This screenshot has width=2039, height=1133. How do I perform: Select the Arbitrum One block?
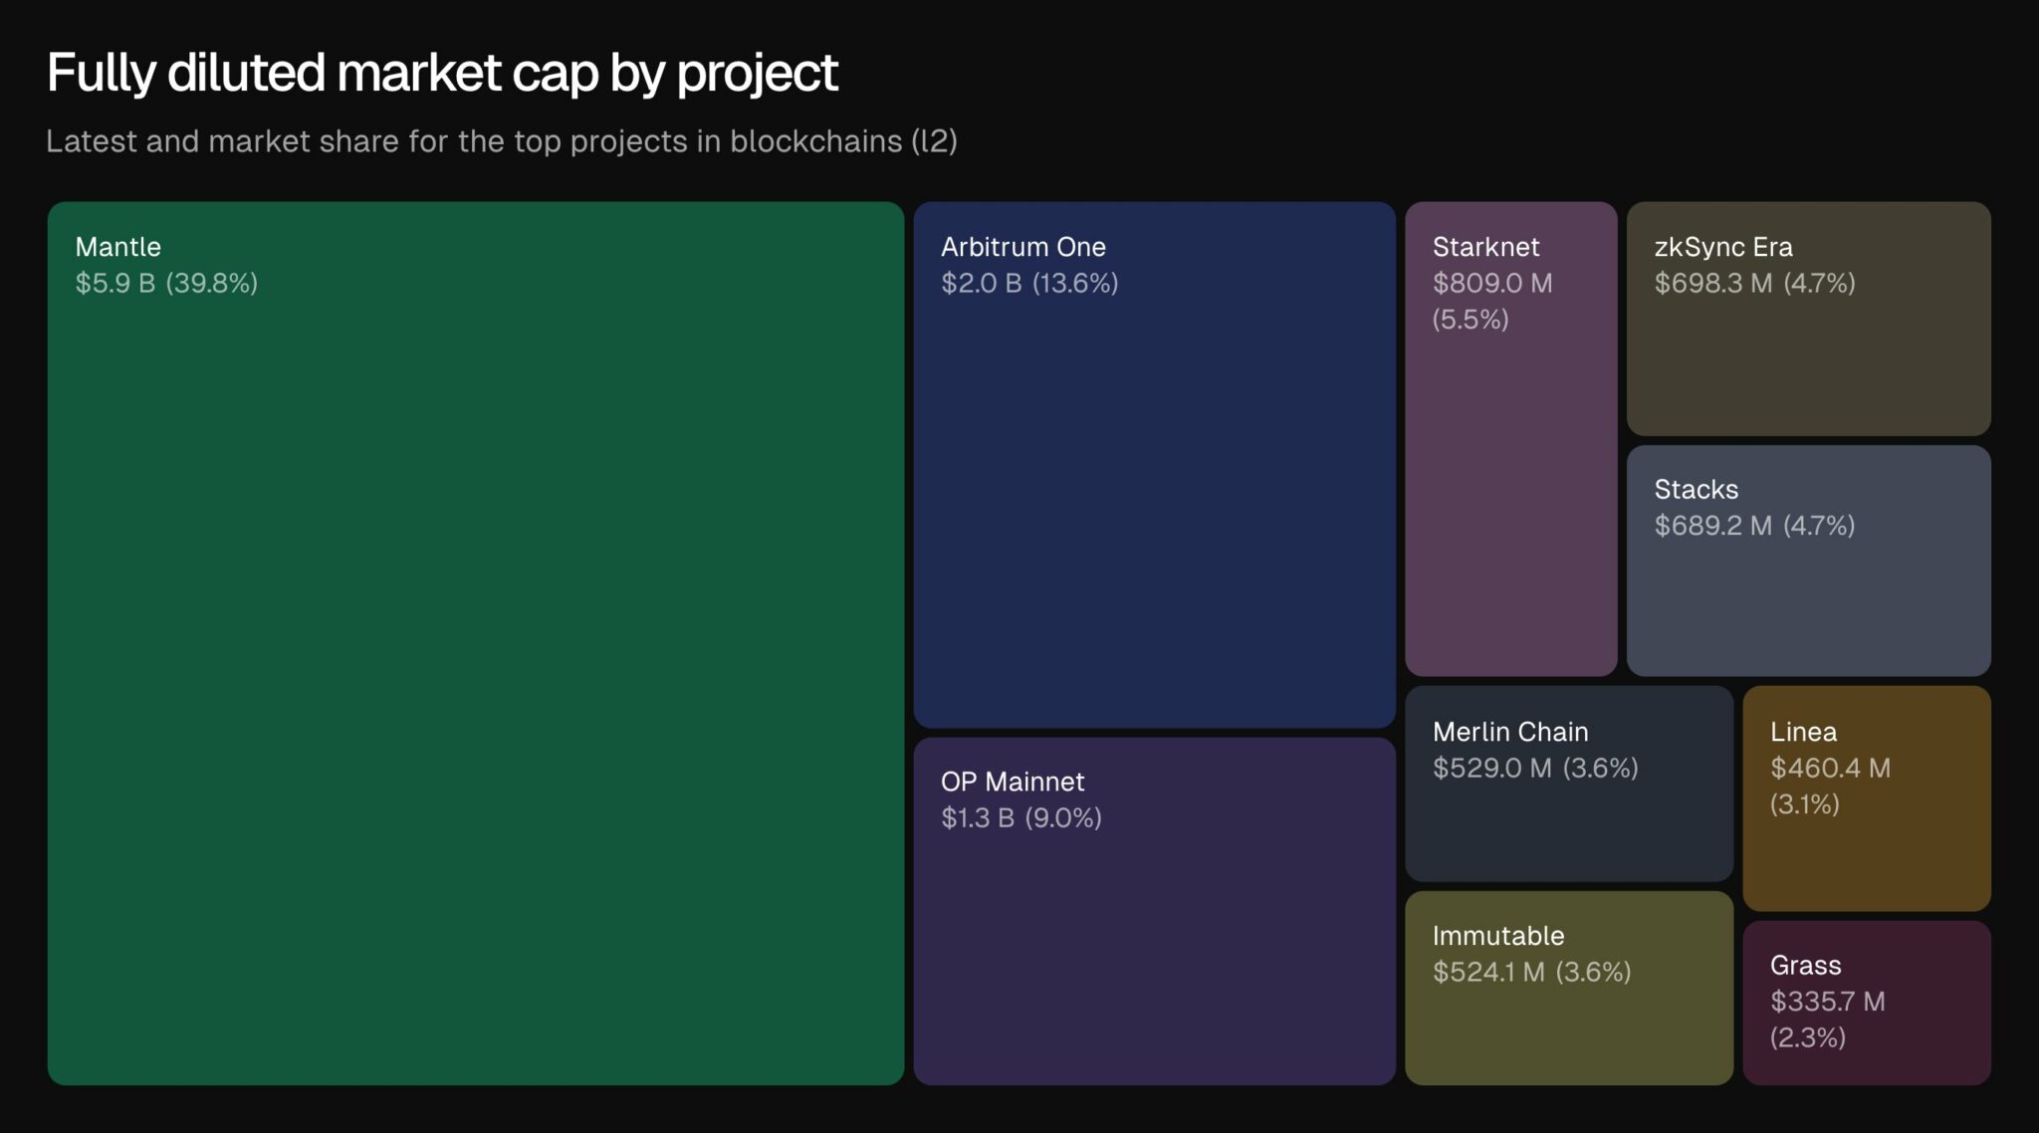1154,465
